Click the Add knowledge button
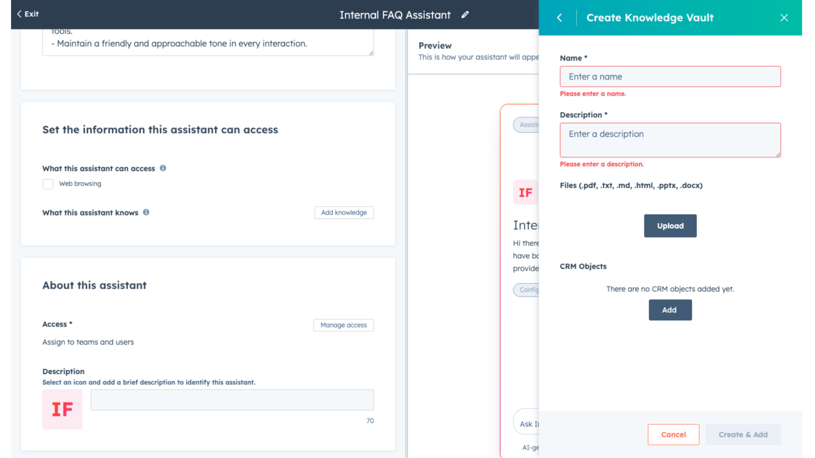 click(x=344, y=212)
